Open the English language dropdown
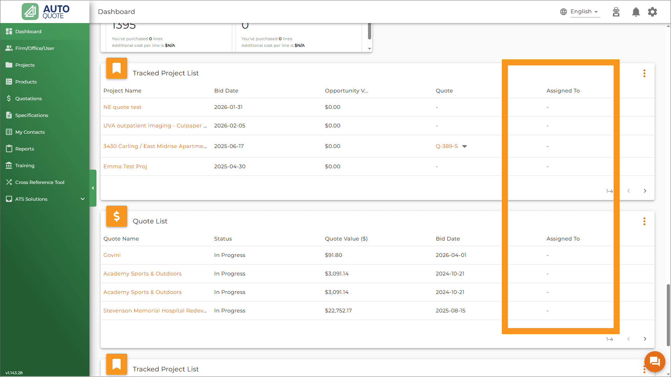 (x=580, y=12)
